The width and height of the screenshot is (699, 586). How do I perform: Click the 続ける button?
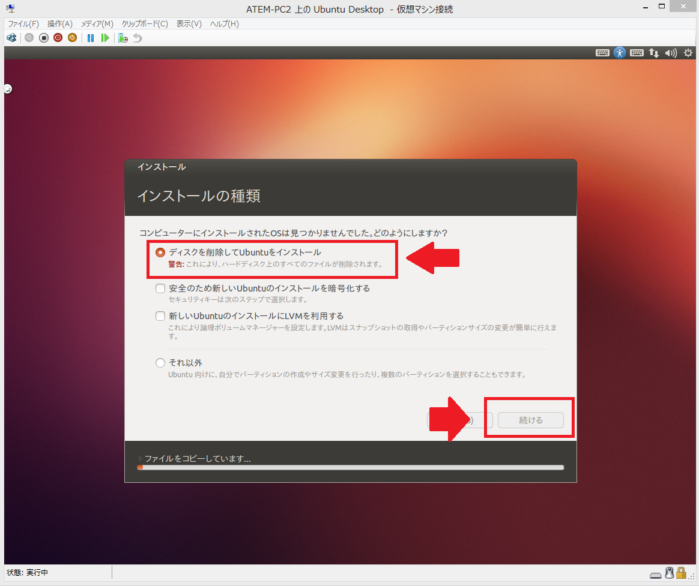(x=530, y=420)
